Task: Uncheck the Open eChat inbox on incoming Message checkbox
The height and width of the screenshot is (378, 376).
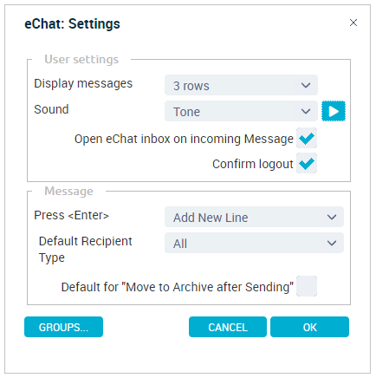Action: (x=307, y=138)
